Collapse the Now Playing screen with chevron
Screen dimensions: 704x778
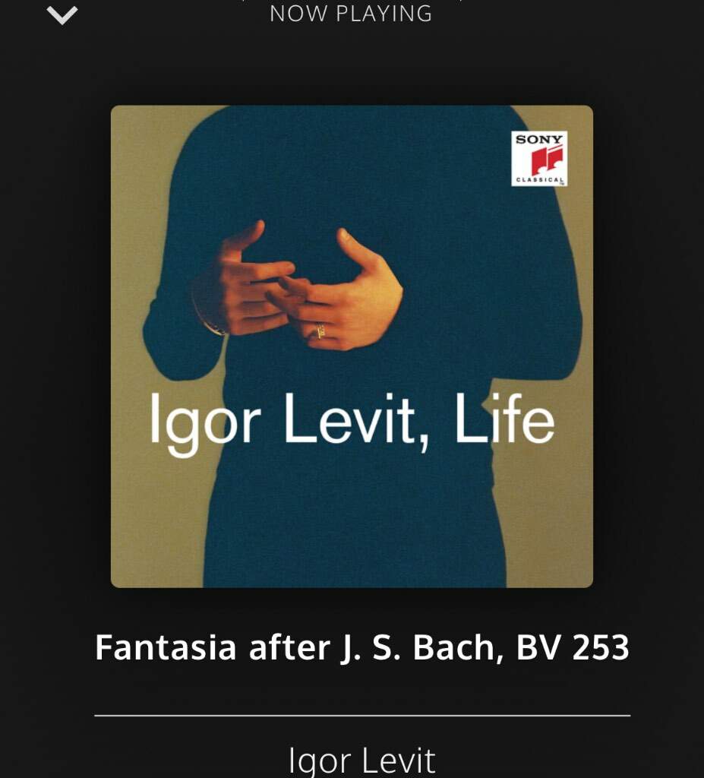[x=62, y=15]
